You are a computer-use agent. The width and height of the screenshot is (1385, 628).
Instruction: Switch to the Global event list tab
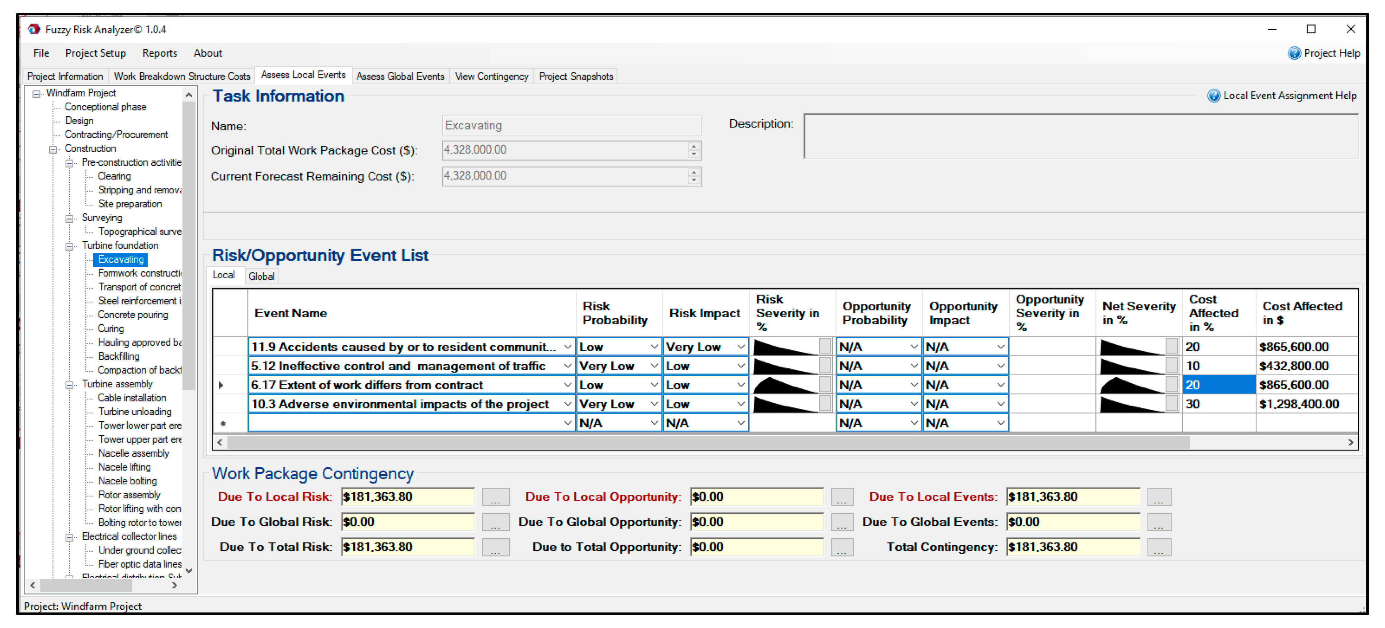(x=261, y=276)
